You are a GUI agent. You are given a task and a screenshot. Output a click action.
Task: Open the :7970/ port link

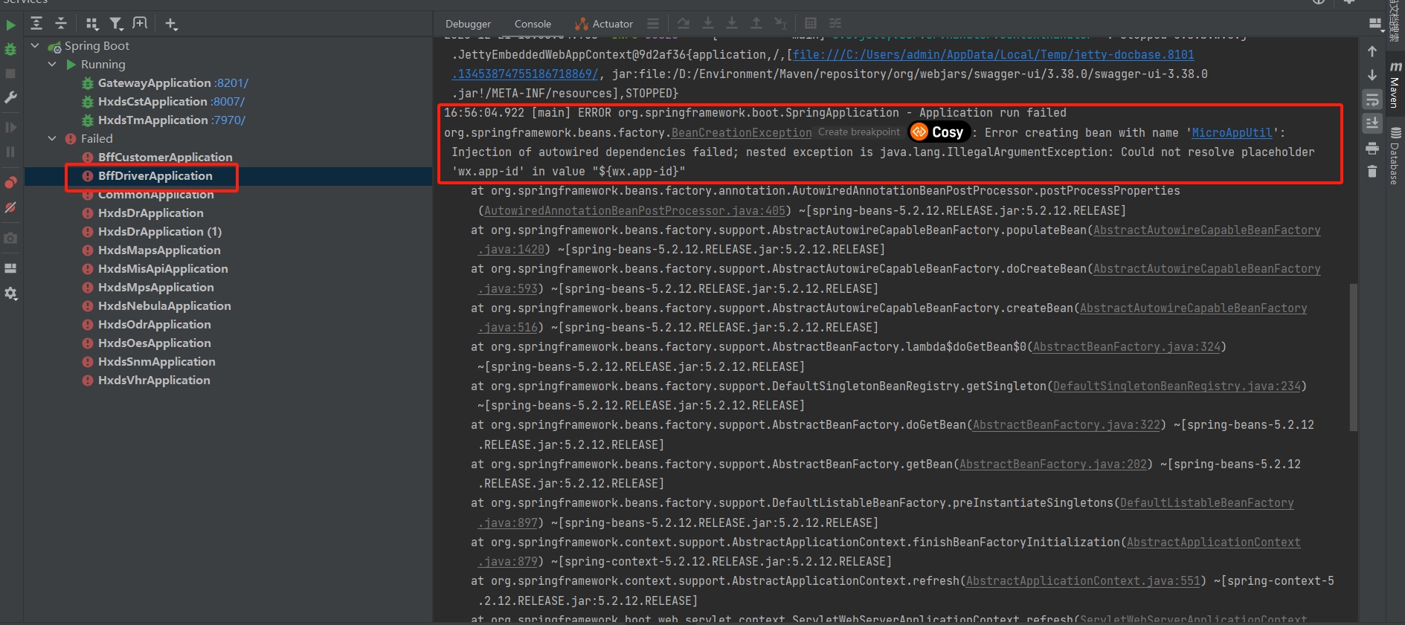228,120
